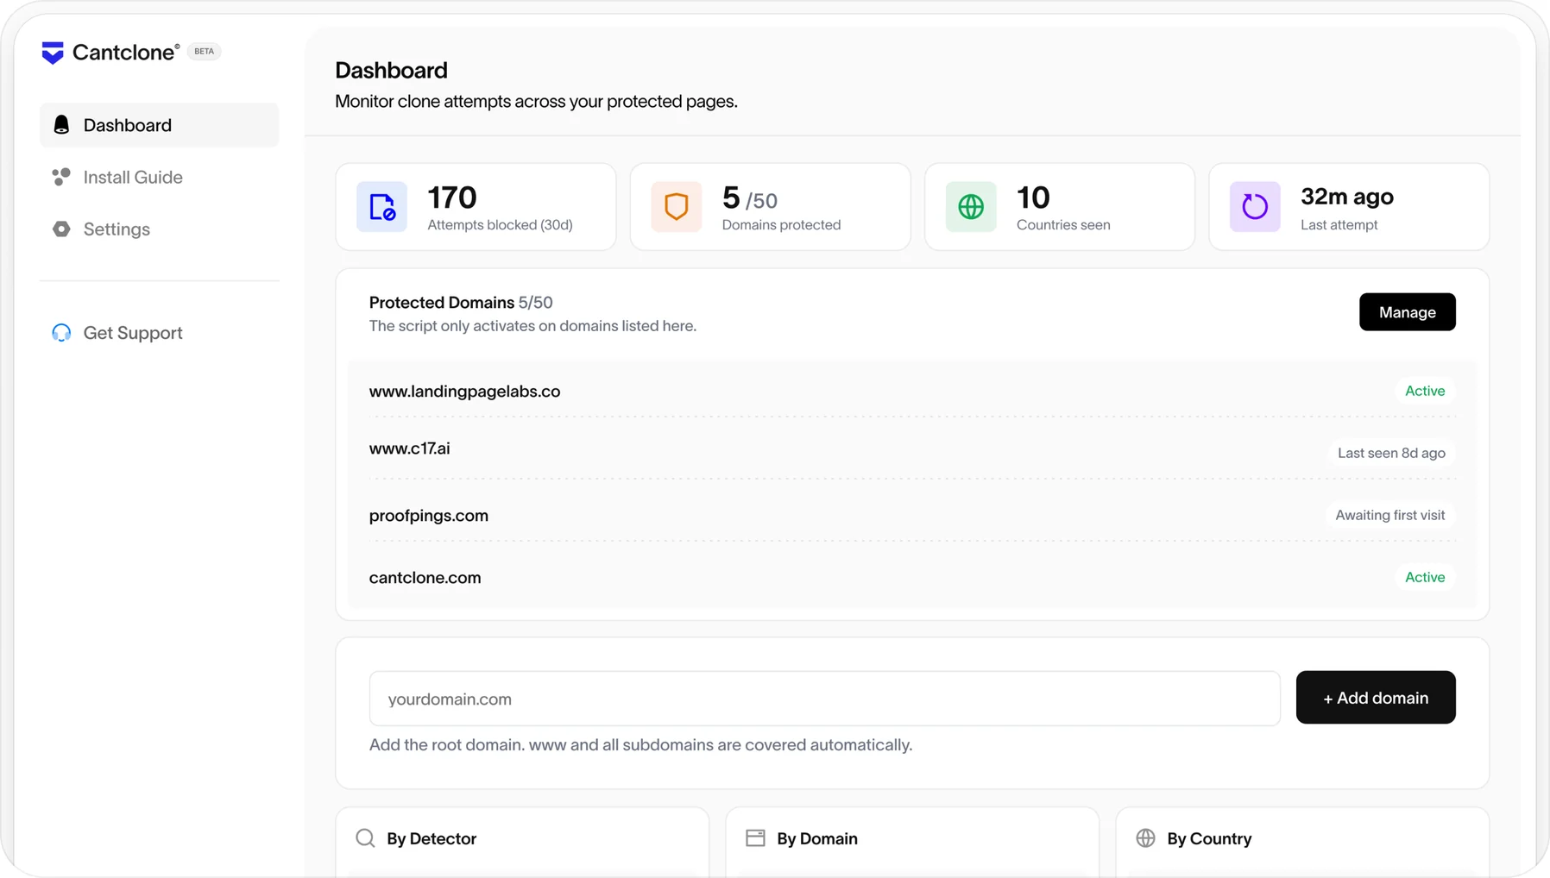1550x878 pixels.
Task: Click the By Domain window icon
Action: pos(755,838)
